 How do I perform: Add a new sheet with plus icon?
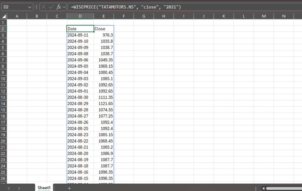pyautogui.click(x=69, y=188)
